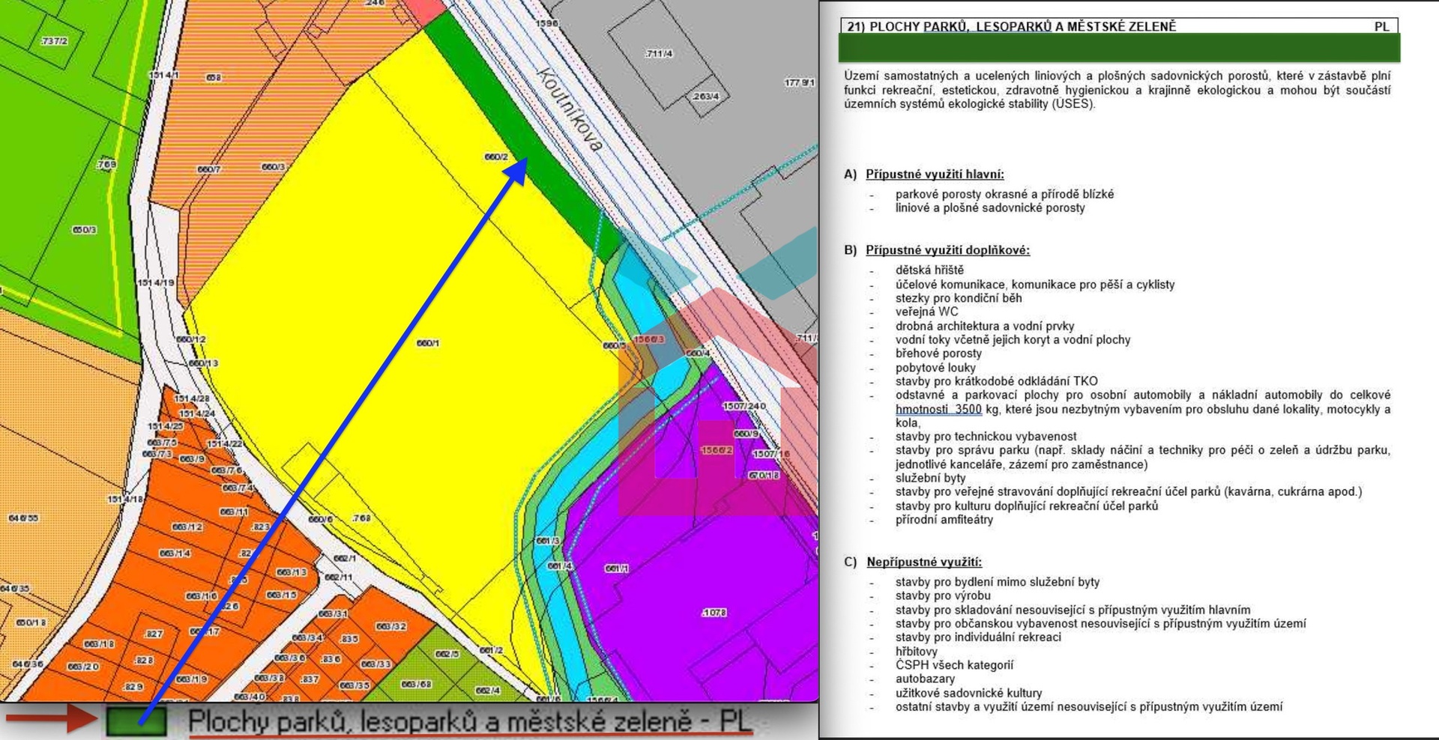Image resolution: width=1439 pixels, height=740 pixels.
Task: Click the underlined text 'hmotnosti 3500'
Action: (938, 410)
